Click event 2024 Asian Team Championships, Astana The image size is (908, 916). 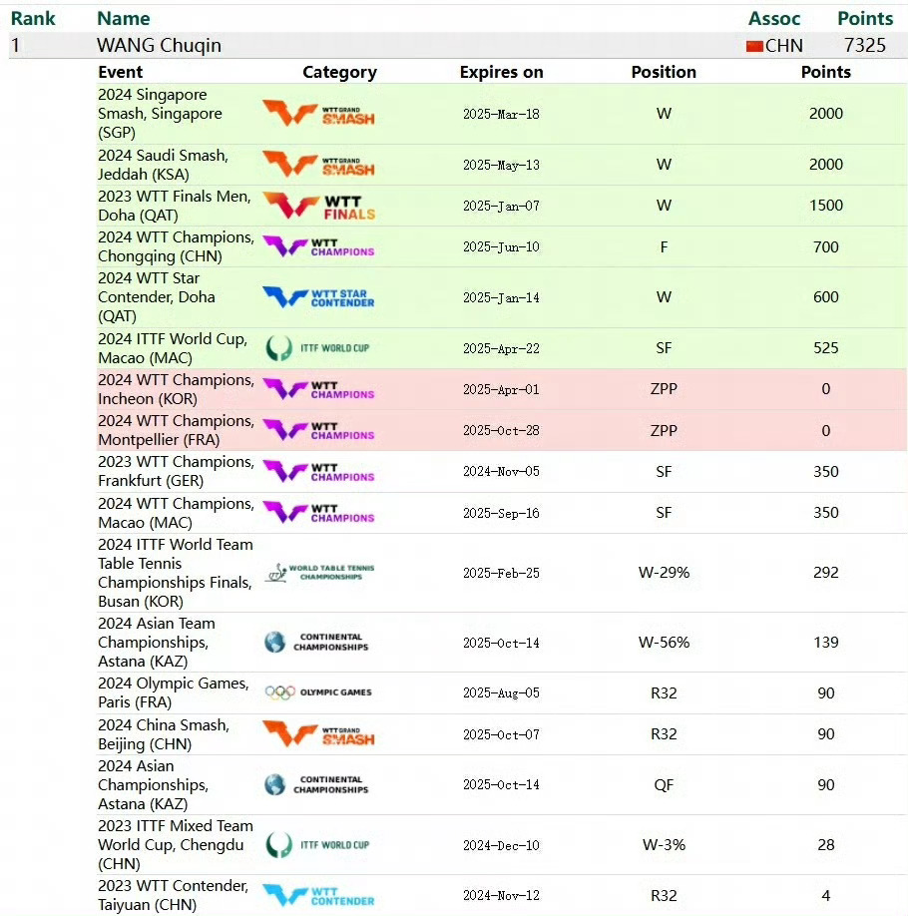(x=157, y=642)
